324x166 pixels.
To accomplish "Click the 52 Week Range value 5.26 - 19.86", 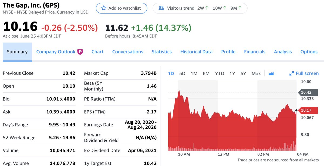I will (62, 138).
